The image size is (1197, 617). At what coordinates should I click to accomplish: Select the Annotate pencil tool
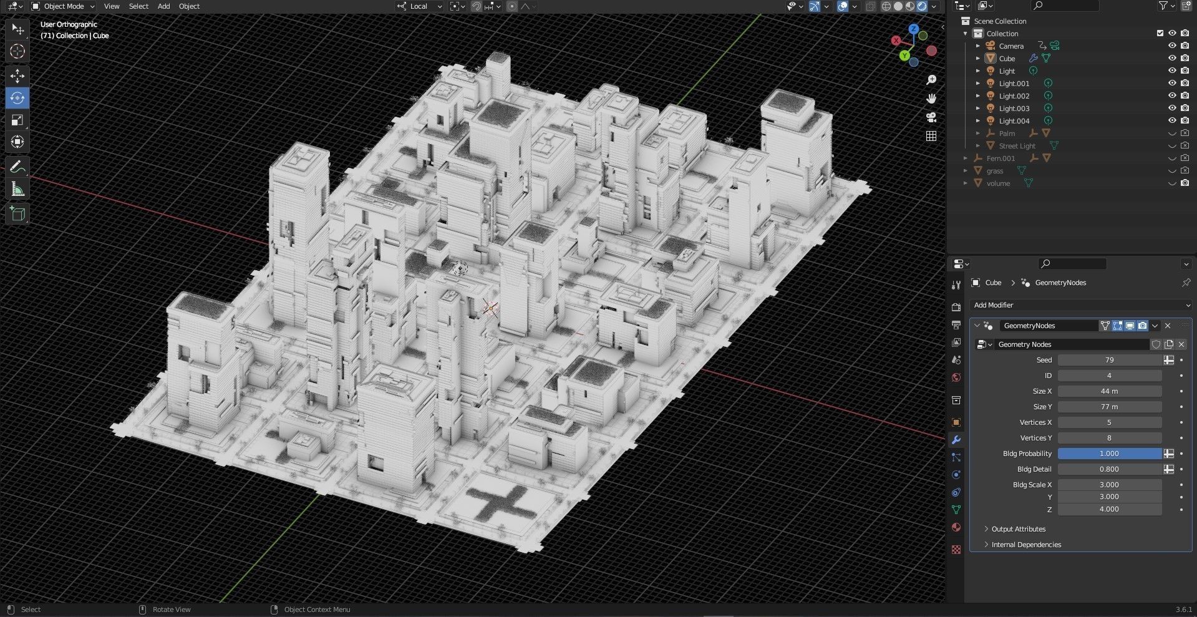point(17,167)
